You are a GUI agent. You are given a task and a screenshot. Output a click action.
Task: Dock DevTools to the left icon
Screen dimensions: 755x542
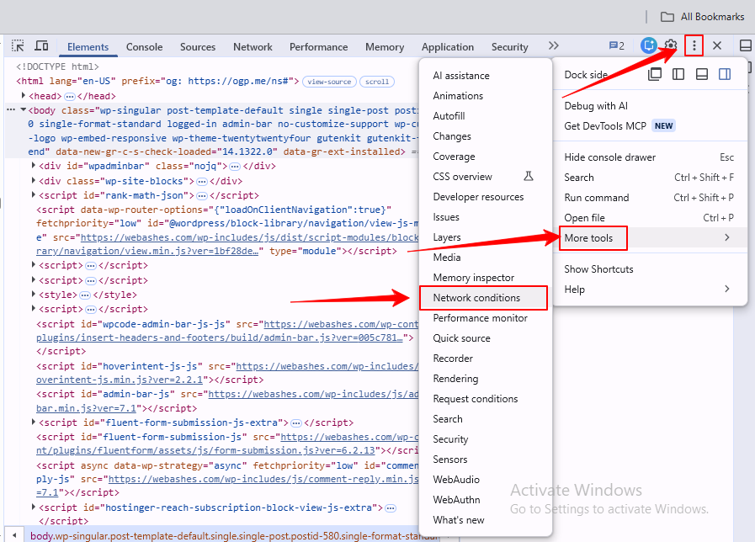coord(678,74)
